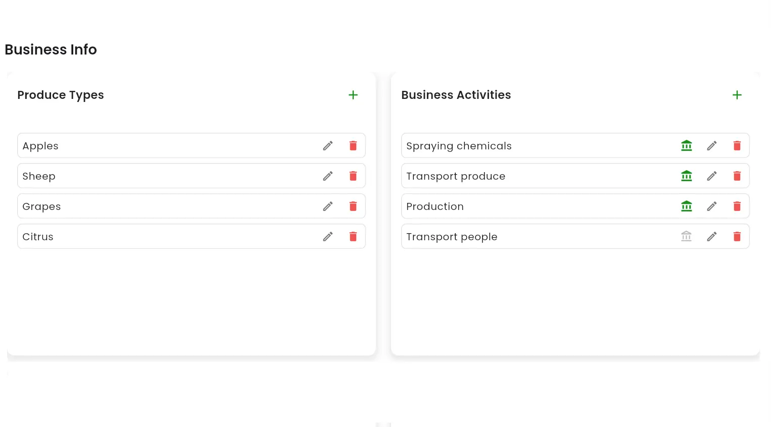
Task: Delete the Production activity
Action: (x=737, y=206)
